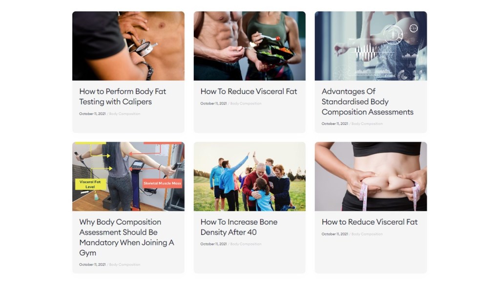Open the belly fat measuring tape photo
Screen dimensions: 500x281
click(x=371, y=177)
